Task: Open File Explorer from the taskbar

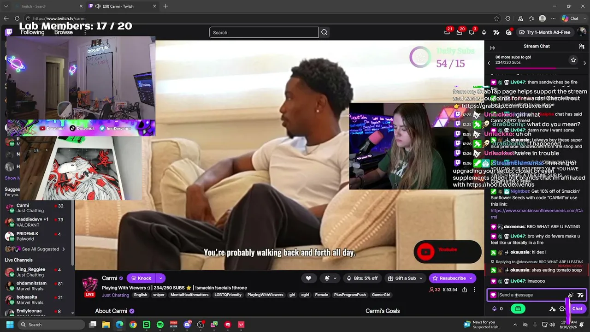Action: coord(106,325)
